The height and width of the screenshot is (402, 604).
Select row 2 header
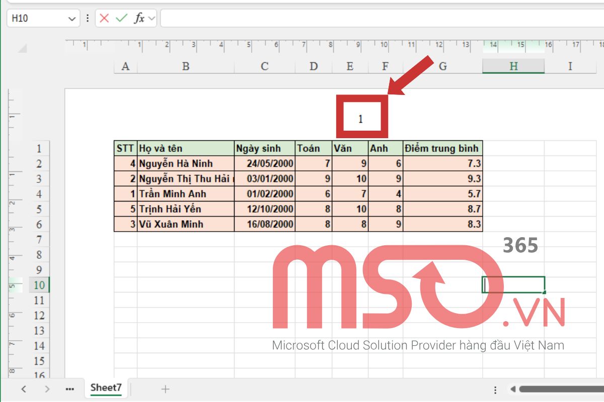(x=39, y=163)
